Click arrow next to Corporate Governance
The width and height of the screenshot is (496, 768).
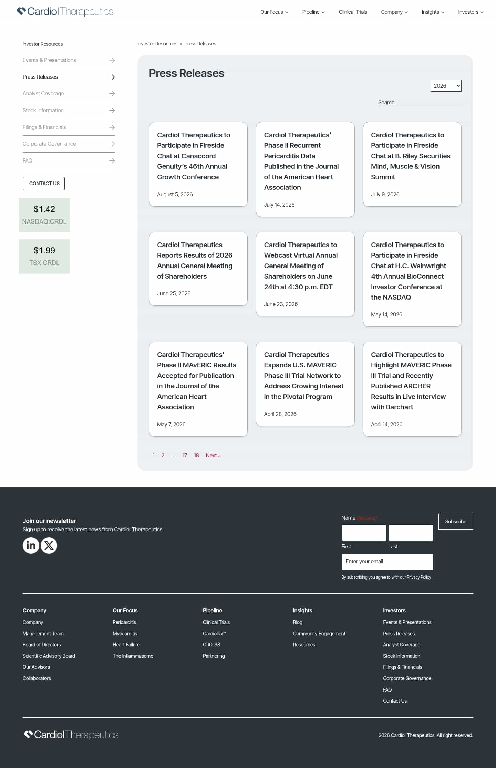(112, 144)
